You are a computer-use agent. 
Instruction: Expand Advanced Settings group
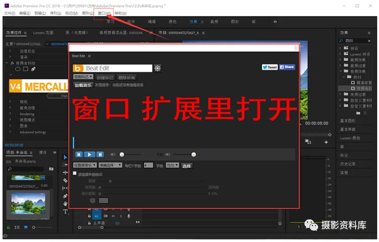click(10, 132)
